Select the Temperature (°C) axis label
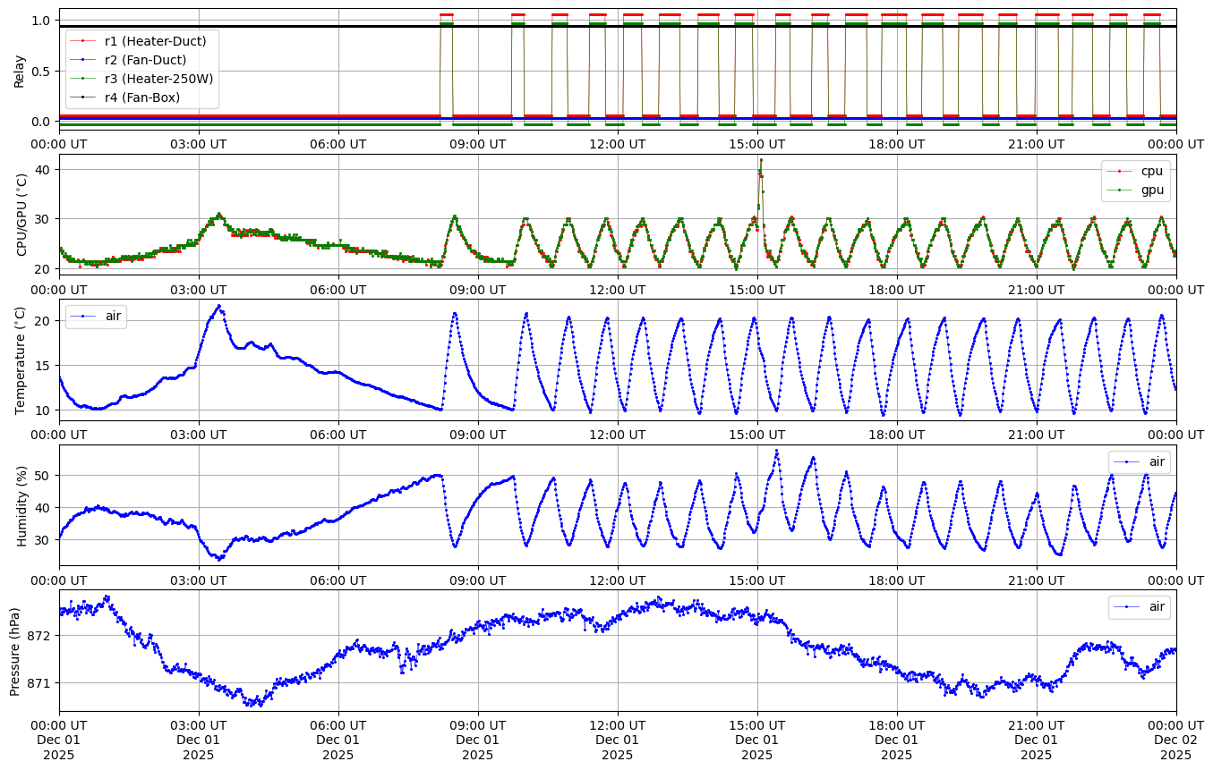This screenshot has width=1213, height=770. (x=20, y=360)
